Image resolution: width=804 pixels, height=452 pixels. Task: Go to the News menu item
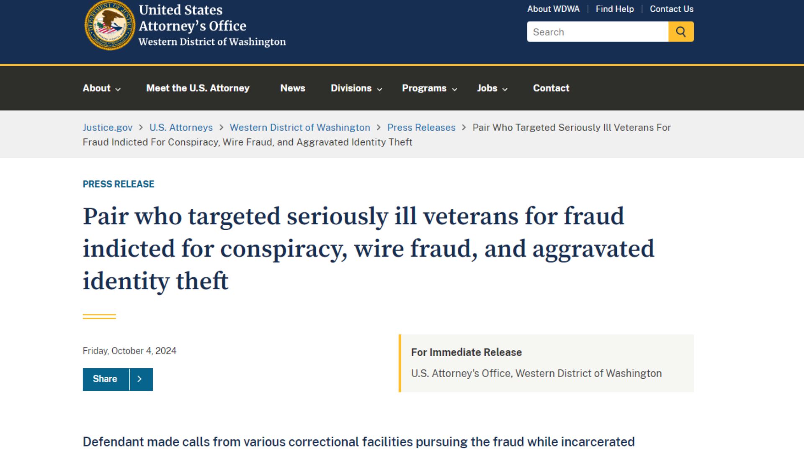click(x=292, y=88)
